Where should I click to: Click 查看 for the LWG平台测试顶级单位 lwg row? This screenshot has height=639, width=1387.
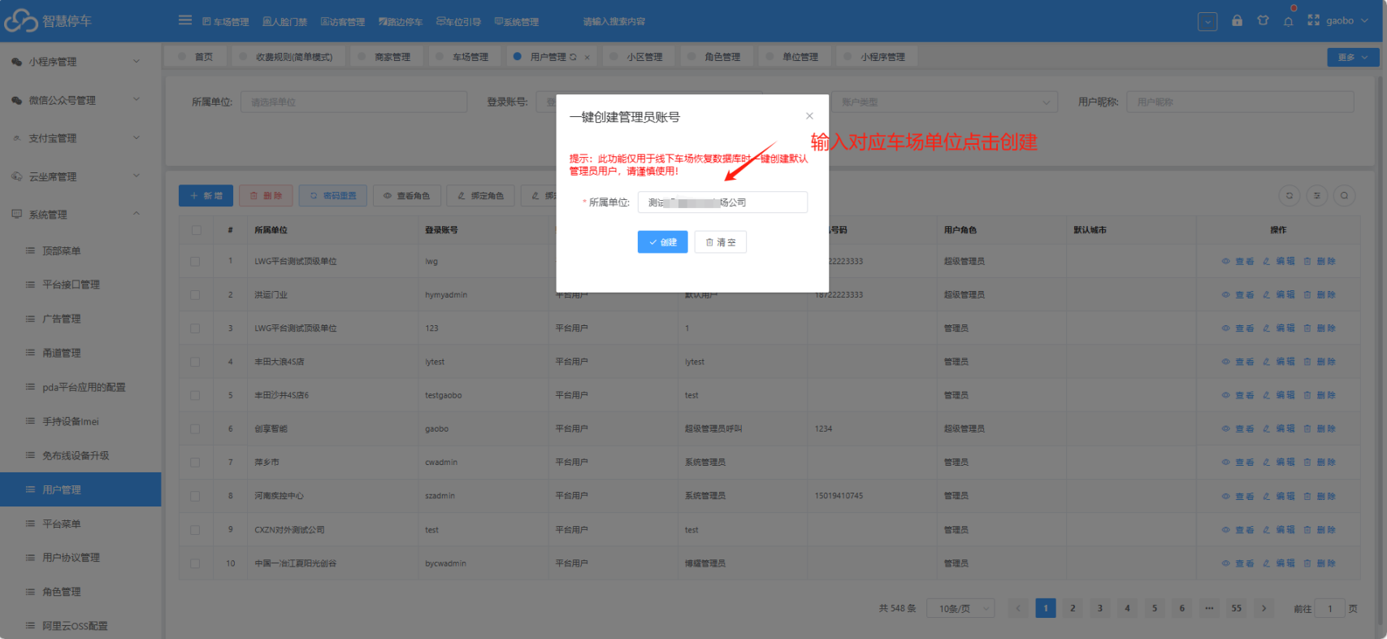coord(1238,262)
